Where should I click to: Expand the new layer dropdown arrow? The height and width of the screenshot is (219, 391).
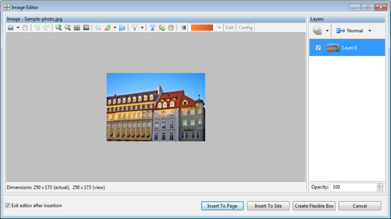click(327, 31)
